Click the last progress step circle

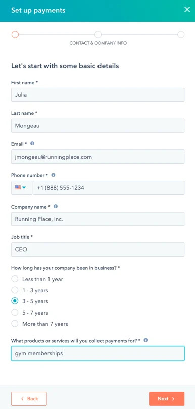[x=181, y=35]
